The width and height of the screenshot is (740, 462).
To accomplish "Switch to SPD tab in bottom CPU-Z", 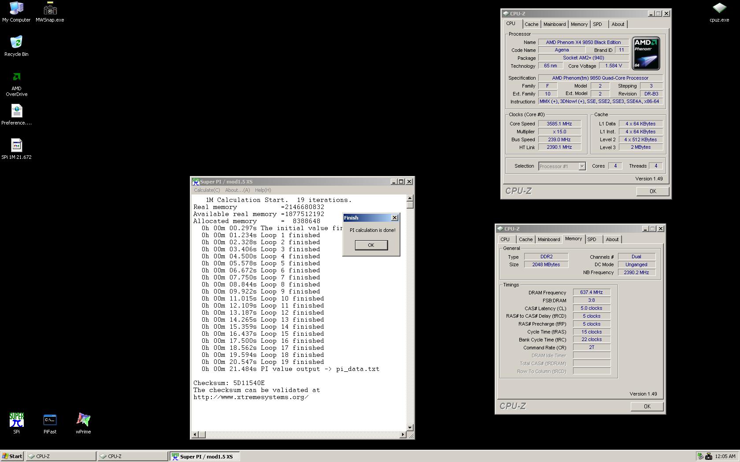I will tap(592, 239).
